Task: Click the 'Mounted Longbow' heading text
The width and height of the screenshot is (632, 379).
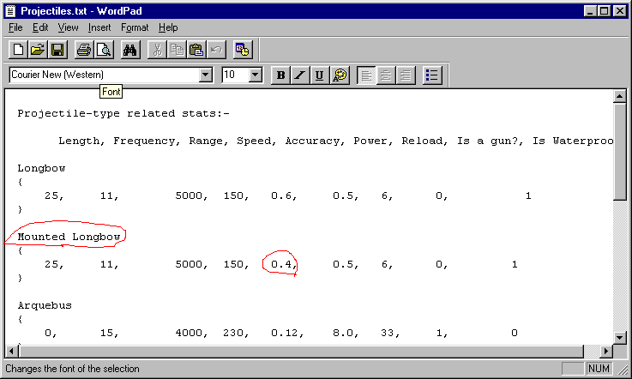Action: tap(69, 237)
